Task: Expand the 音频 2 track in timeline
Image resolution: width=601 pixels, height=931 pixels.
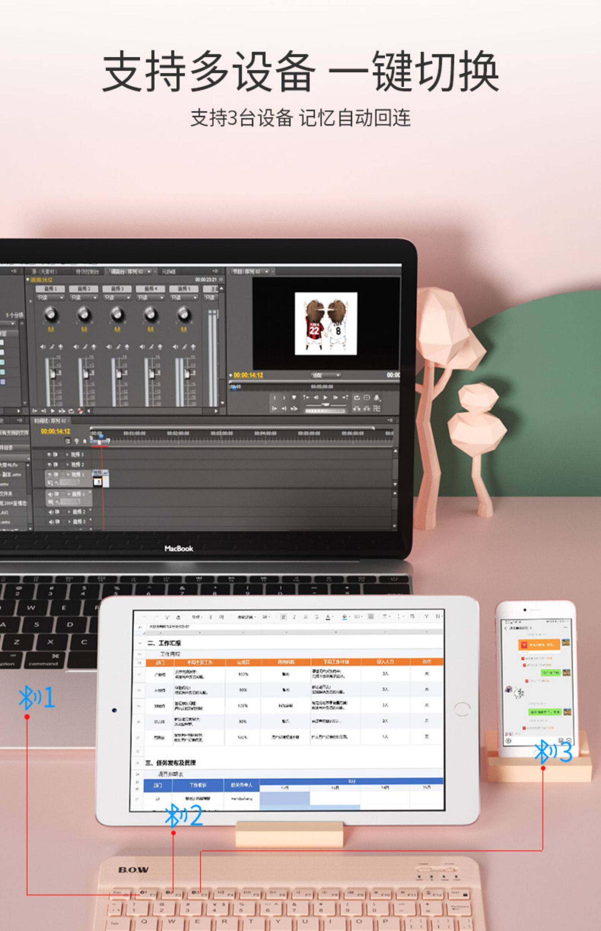Action: 69,512
